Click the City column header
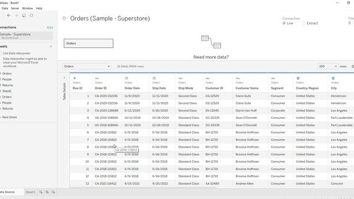Image resolution: width=354 pixels, height=199 pixels. [334, 88]
